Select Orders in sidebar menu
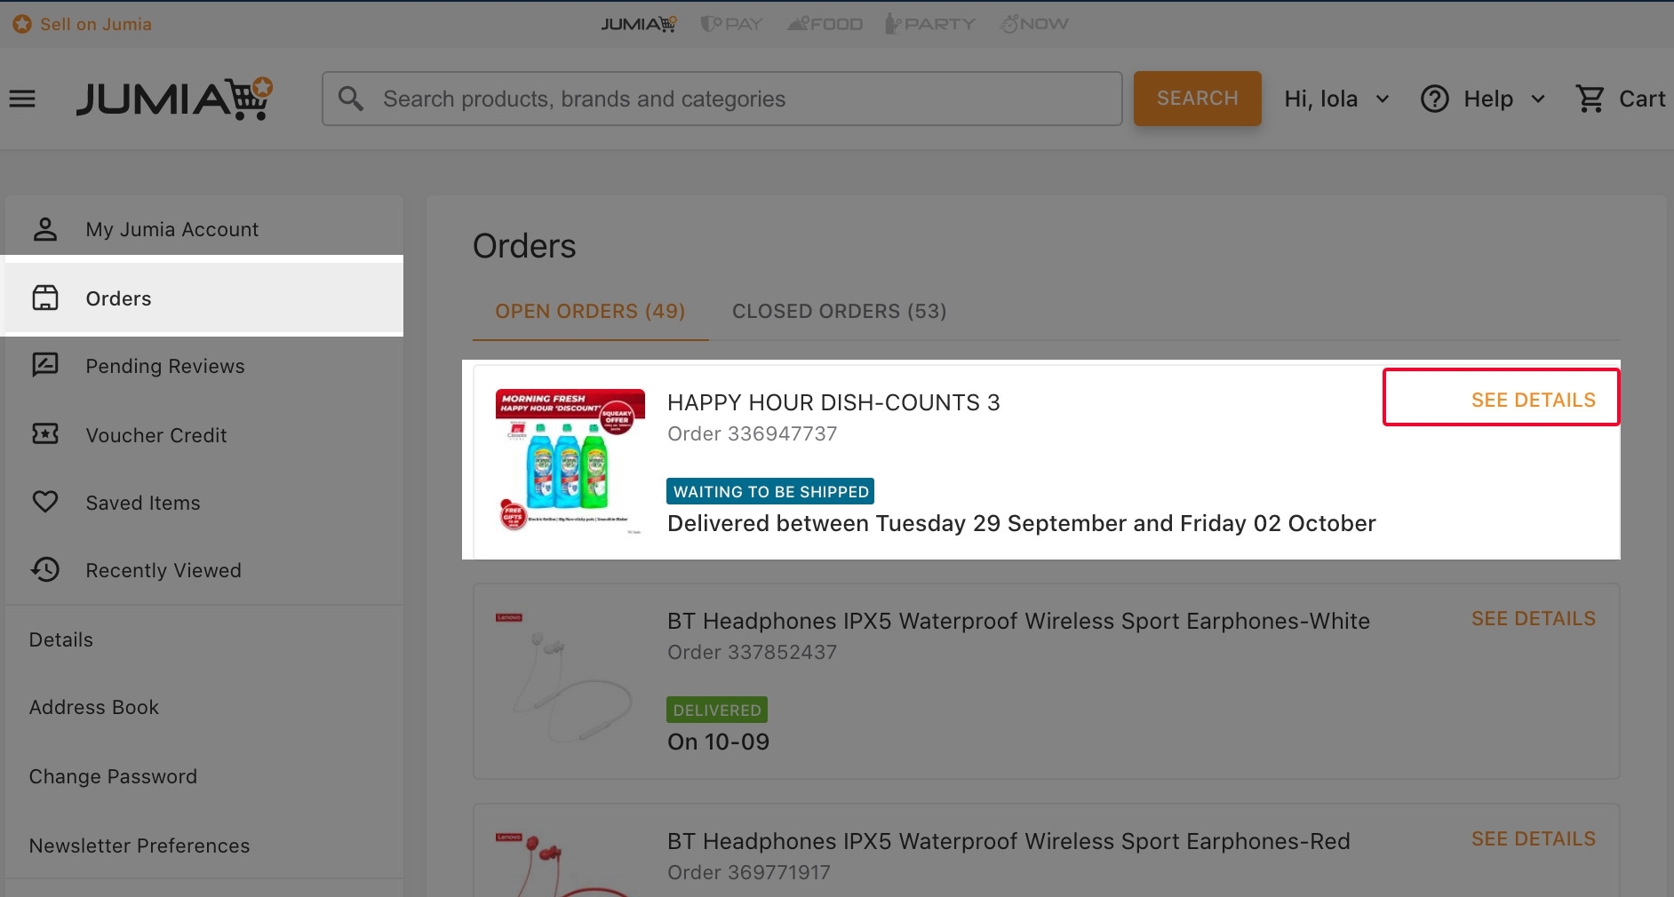 (x=204, y=298)
